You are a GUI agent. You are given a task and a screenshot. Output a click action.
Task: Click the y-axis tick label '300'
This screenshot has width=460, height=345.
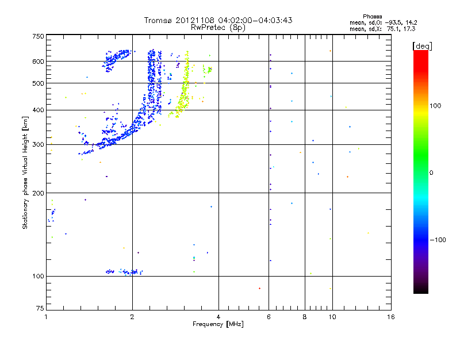point(38,145)
